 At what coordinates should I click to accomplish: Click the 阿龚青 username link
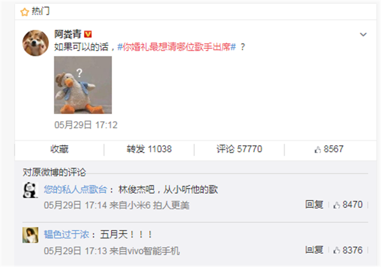(68, 34)
